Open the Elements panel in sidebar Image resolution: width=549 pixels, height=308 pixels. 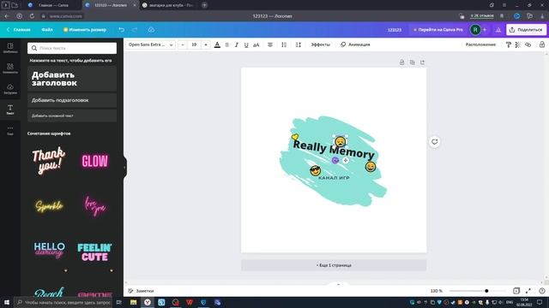tap(10, 68)
